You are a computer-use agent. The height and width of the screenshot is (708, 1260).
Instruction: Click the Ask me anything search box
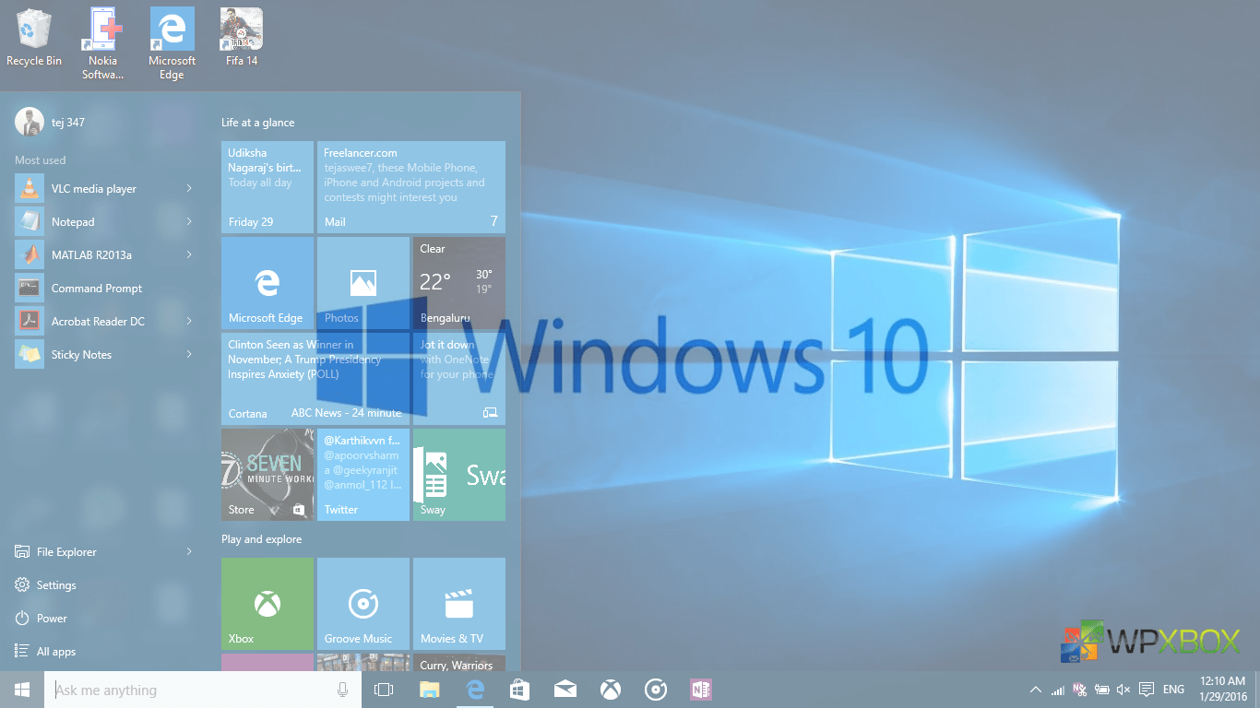click(x=203, y=690)
